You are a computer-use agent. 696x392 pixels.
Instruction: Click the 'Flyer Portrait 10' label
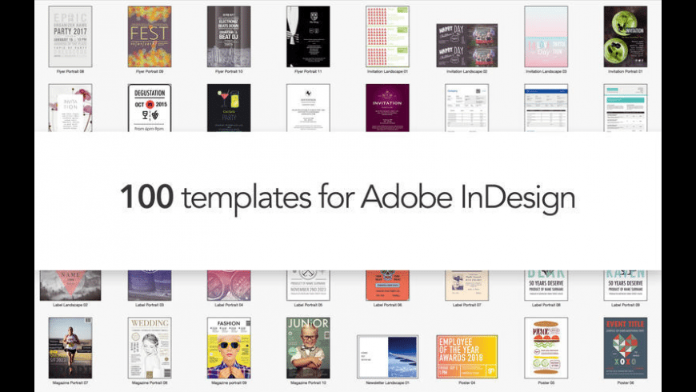tap(229, 71)
